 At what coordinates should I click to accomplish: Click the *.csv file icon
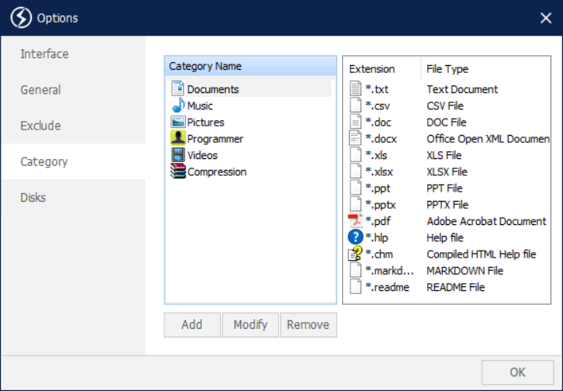click(355, 106)
